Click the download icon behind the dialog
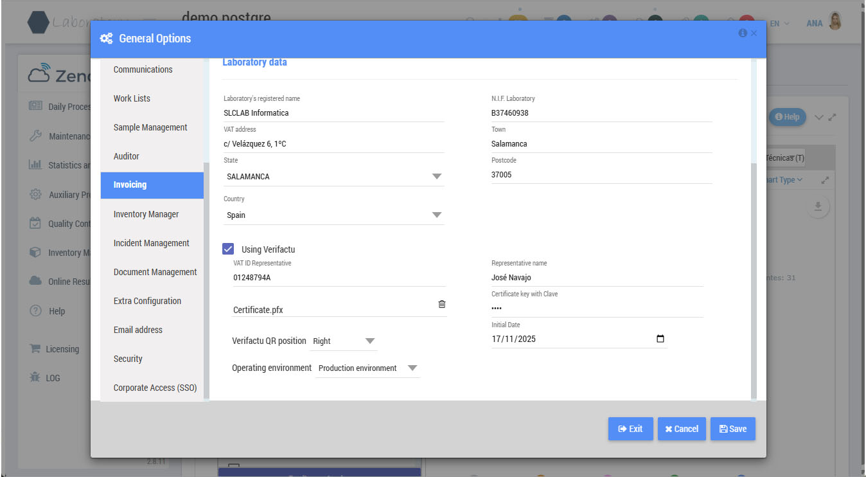 [818, 206]
